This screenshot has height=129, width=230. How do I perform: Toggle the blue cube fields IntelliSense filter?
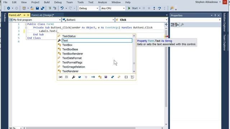tap(79, 77)
